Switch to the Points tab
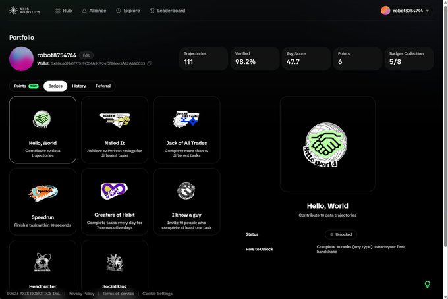Screen dimensions: 448x299 pos(26,86)
